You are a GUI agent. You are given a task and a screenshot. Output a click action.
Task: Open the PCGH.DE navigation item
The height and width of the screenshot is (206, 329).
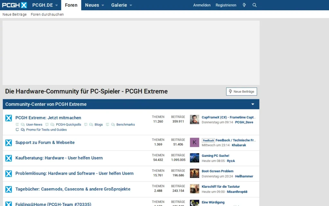click(x=43, y=5)
